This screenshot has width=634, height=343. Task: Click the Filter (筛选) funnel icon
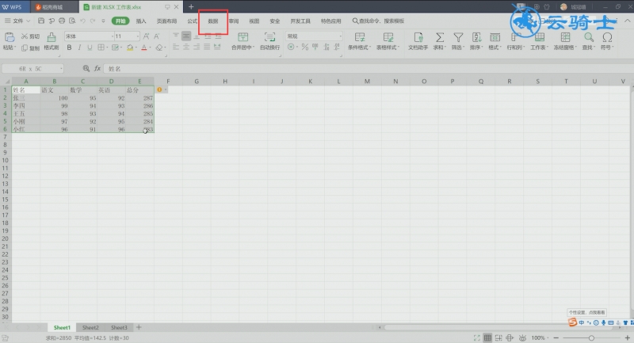[x=458, y=37]
